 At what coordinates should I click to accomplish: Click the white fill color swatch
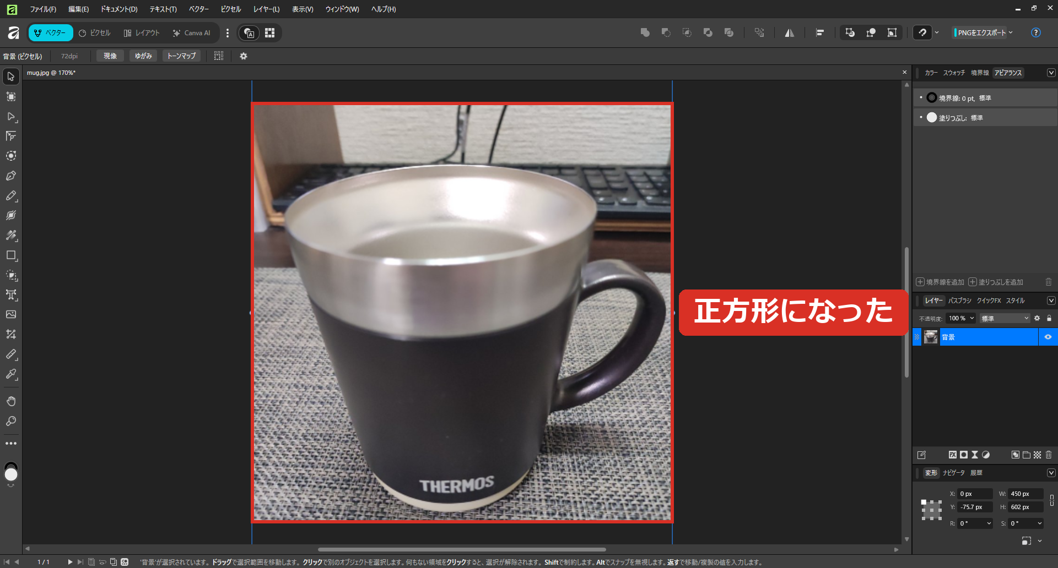point(932,117)
